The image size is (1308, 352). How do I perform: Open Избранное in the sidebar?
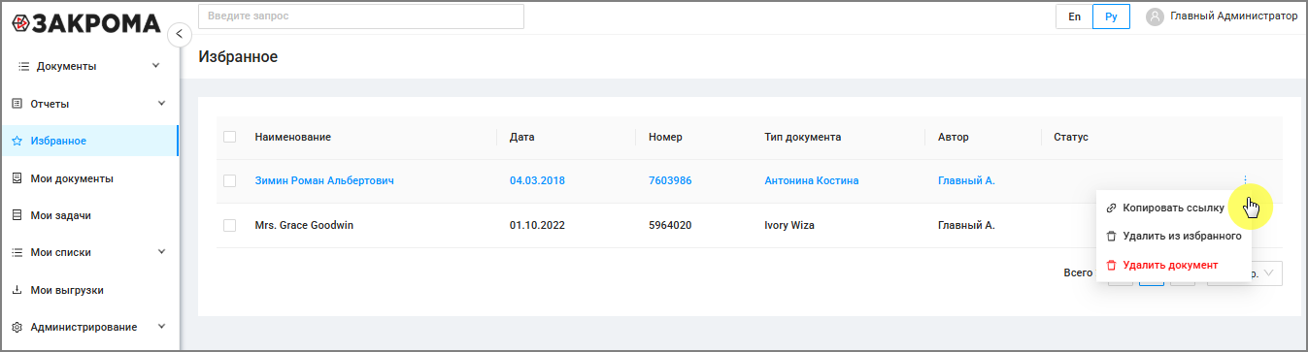click(x=89, y=141)
